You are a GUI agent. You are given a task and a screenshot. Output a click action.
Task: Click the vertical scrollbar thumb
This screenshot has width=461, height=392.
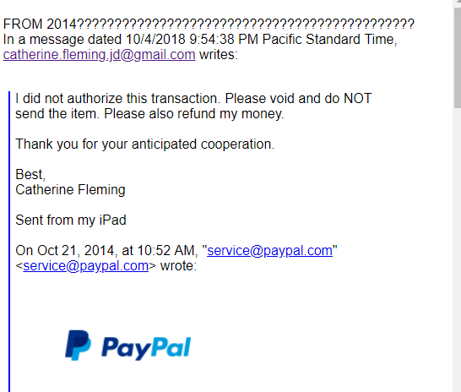click(x=458, y=57)
